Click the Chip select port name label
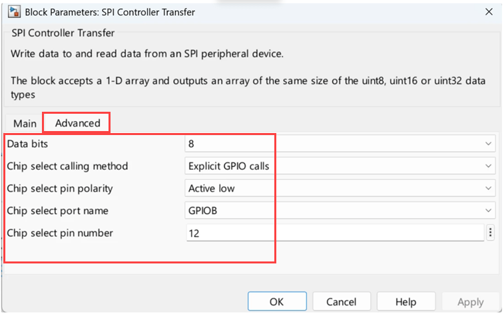Viewport: 504px width, 314px height. point(57,211)
